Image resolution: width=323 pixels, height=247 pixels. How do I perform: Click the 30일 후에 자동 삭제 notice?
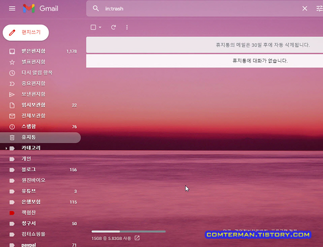[x=263, y=45]
